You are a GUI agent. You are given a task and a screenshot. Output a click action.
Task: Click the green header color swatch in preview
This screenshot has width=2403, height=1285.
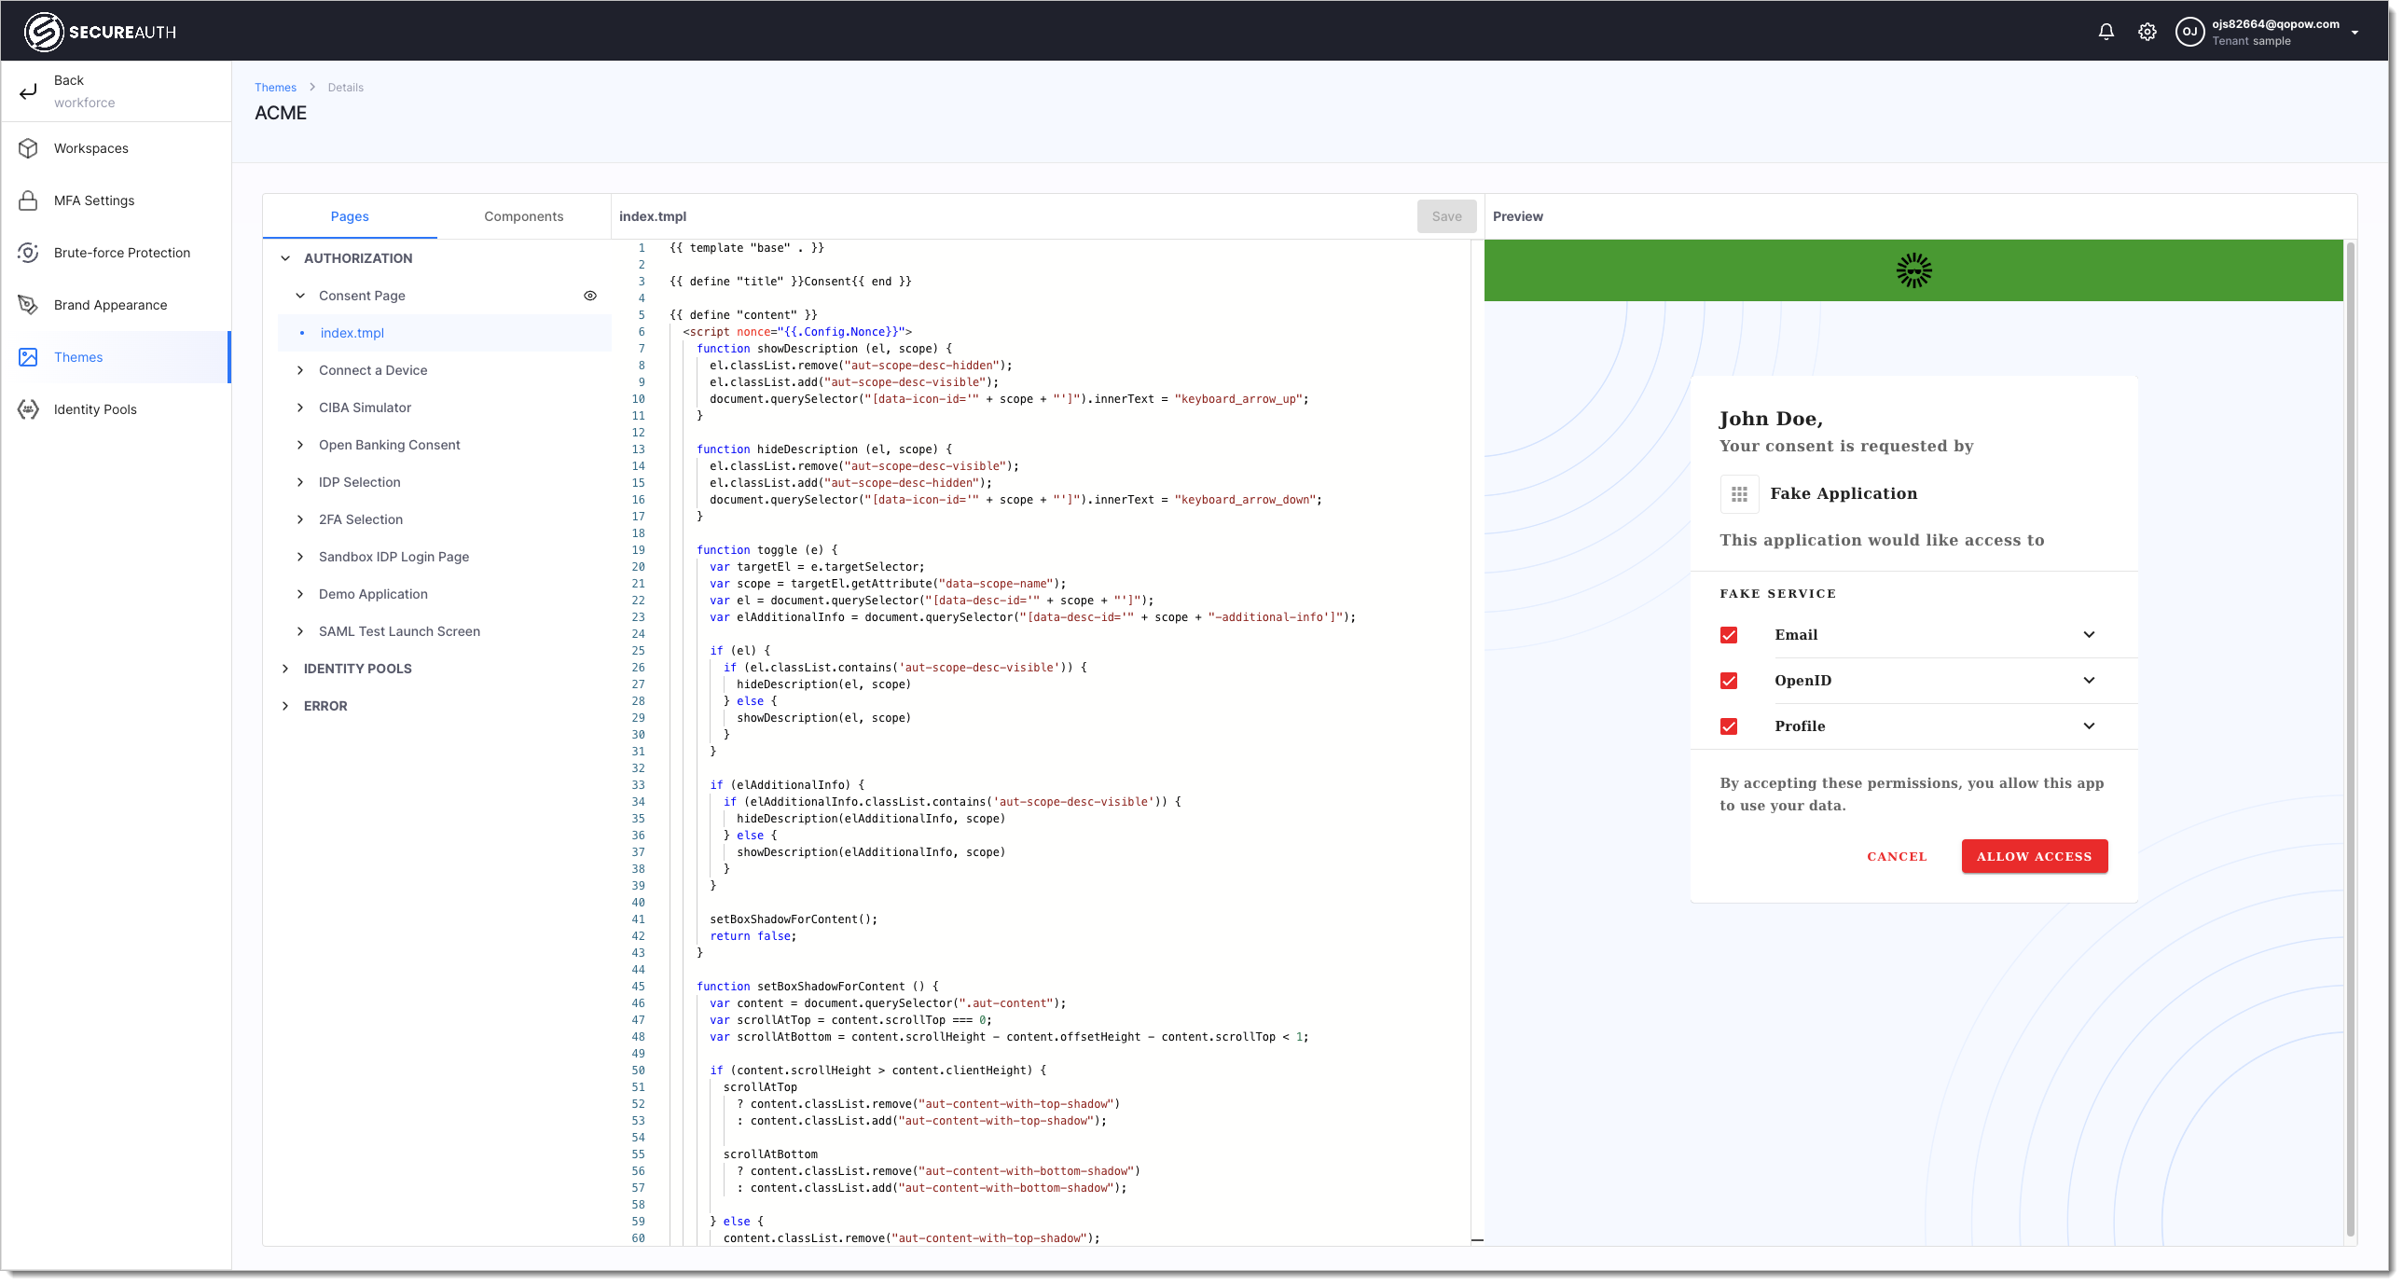1912,271
